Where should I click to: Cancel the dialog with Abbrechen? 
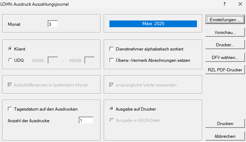pyautogui.click(x=225, y=136)
